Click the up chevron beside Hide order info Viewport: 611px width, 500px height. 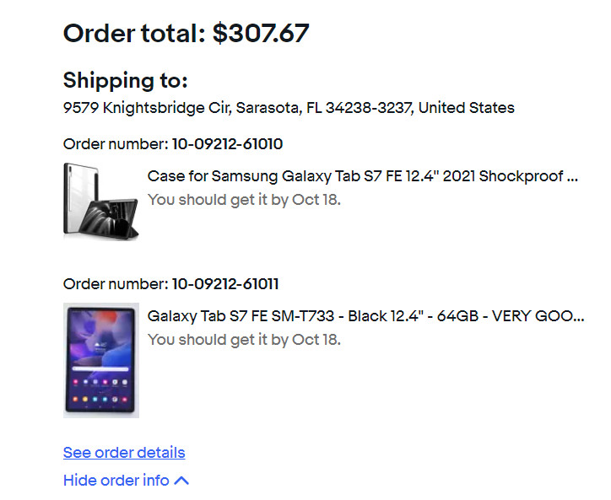[x=181, y=481]
